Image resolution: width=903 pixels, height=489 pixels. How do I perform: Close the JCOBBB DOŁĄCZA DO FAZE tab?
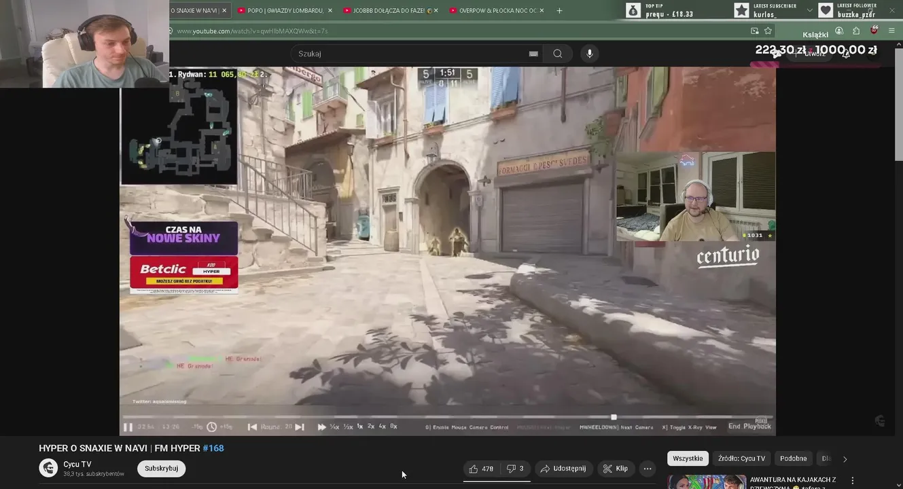coord(436,10)
